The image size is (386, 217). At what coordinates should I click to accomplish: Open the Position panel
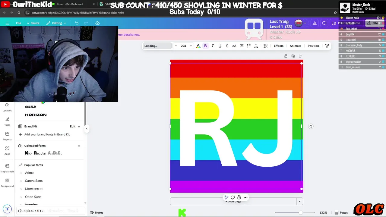click(x=313, y=46)
